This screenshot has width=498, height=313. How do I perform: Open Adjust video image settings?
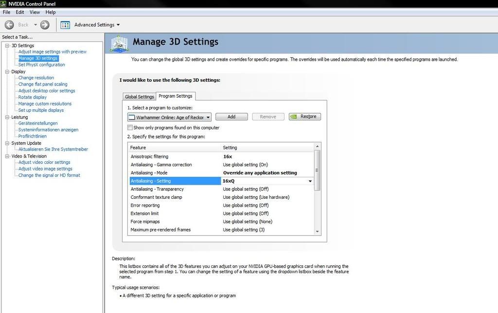click(45, 169)
